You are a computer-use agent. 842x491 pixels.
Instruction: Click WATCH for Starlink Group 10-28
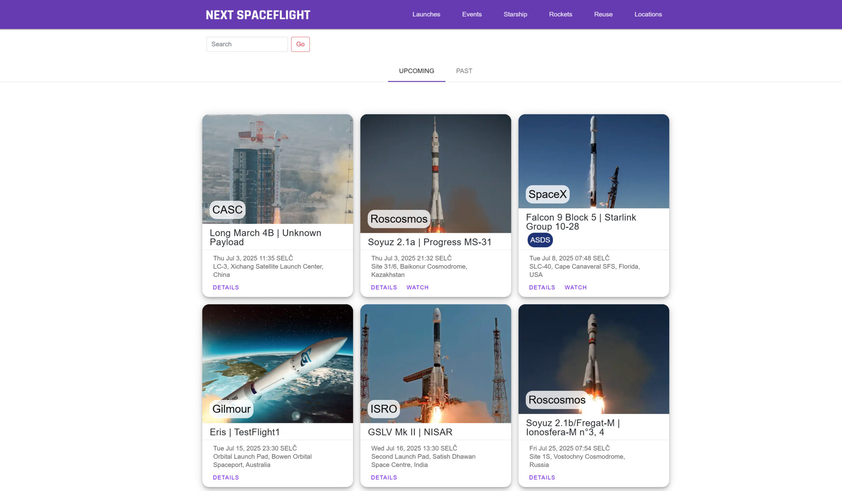pyautogui.click(x=575, y=287)
